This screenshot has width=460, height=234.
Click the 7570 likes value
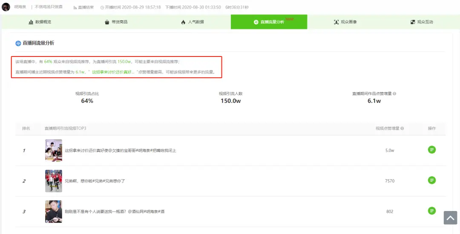click(x=390, y=181)
